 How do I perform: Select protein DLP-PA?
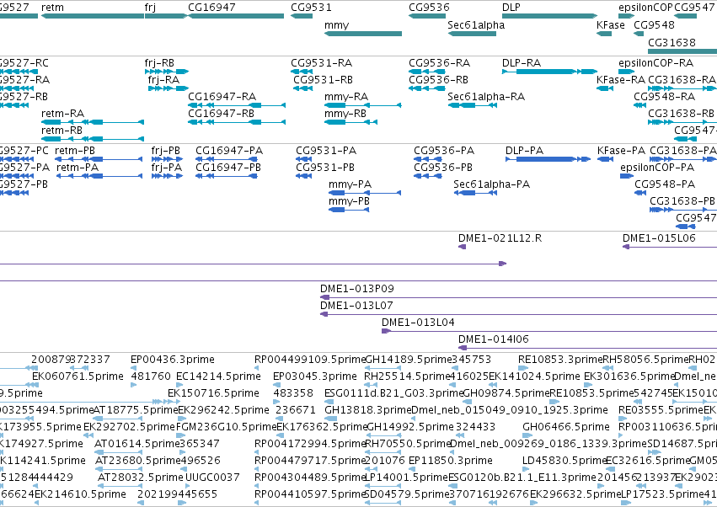click(548, 159)
